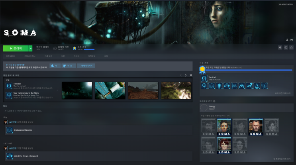
Task: Open the owned dark-haired woman trading card
Action: (x=224, y=127)
